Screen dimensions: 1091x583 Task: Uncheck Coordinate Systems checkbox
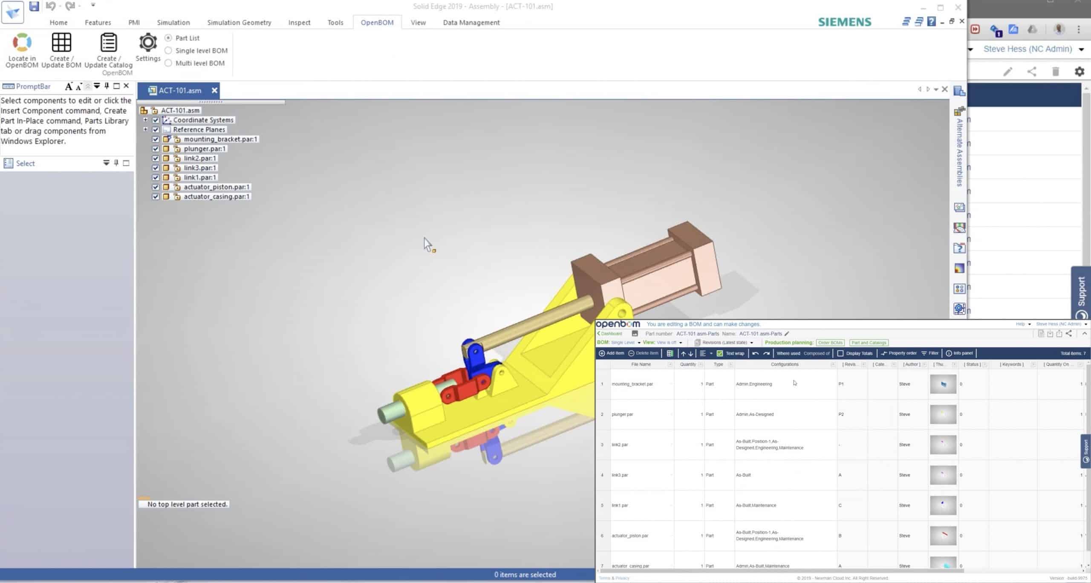click(156, 120)
